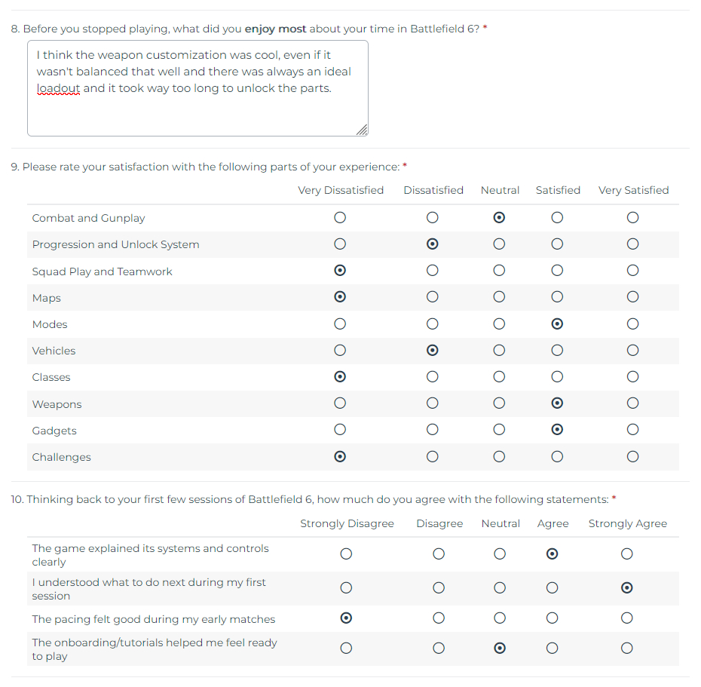The width and height of the screenshot is (701, 687).
Task: Select Neutral for pacing felt good
Action: coord(499,619)
